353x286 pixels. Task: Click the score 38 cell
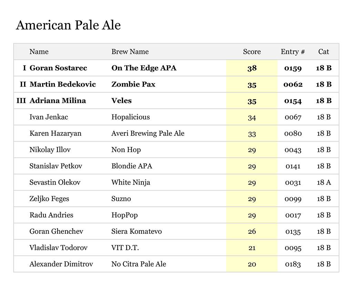click(252, 68)
